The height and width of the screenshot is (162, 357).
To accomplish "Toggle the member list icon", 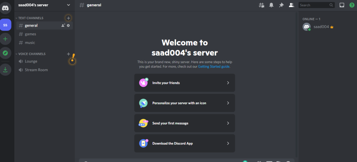I will tap(291, 5).
